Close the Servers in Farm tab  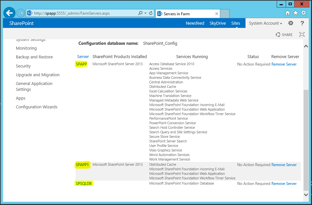(x=217, y=14)
